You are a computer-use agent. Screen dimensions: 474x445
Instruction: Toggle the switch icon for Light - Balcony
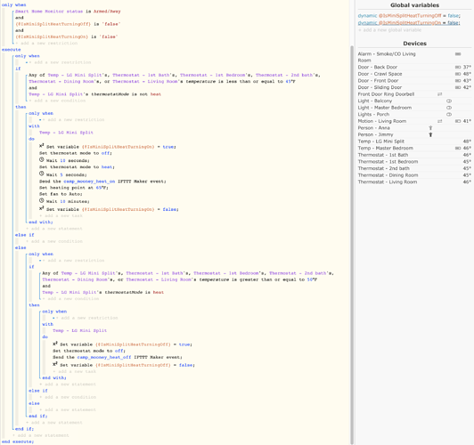(x=449, y=101)
